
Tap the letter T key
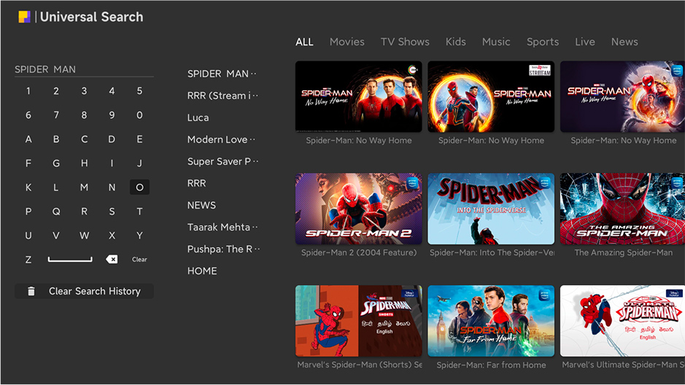(140, 211)
